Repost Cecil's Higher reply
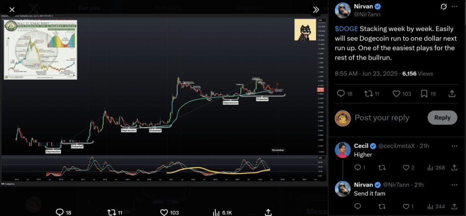This screenshot has height=216, width=466. point(382,168)
